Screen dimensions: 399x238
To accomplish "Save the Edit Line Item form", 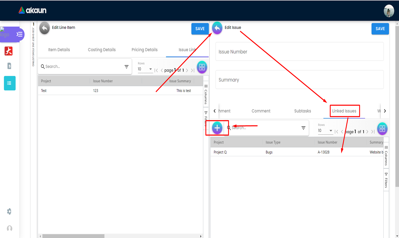I will tap(200, 29).
